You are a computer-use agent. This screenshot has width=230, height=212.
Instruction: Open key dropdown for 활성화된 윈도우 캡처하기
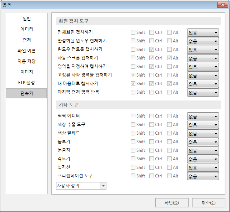tap(203, 41)
